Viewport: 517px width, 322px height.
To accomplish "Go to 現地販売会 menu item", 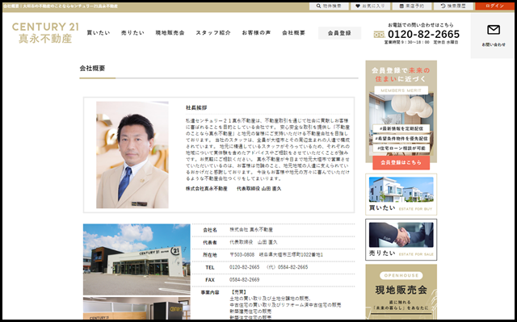I will click(170, 32).
